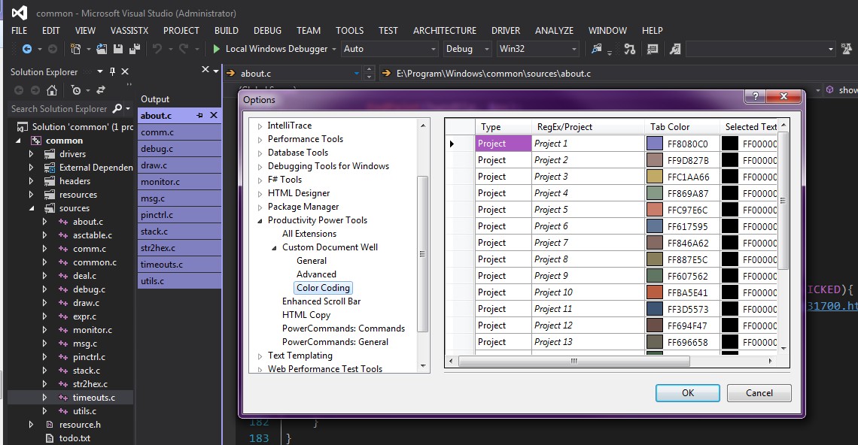Click the Project 10 tab color swatch

click(x=655, y=292)
